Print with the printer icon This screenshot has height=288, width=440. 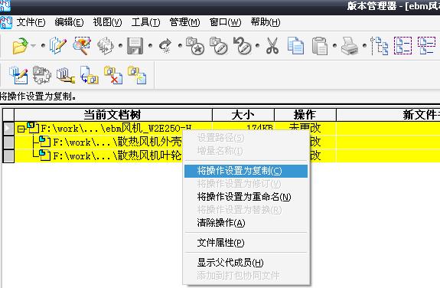point(350,46)
